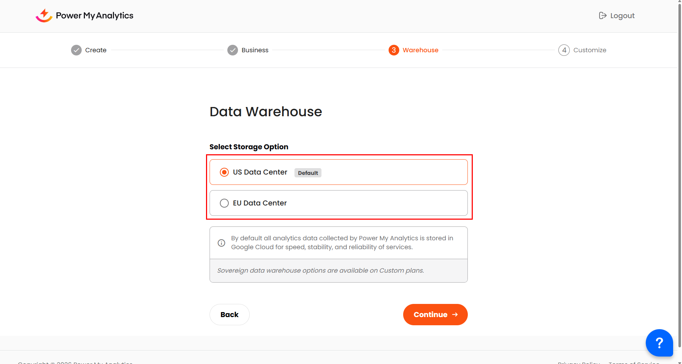Viewport: 682px width, 364px height.
Task: Click the Warehouse step label
Action: point(420,50)
